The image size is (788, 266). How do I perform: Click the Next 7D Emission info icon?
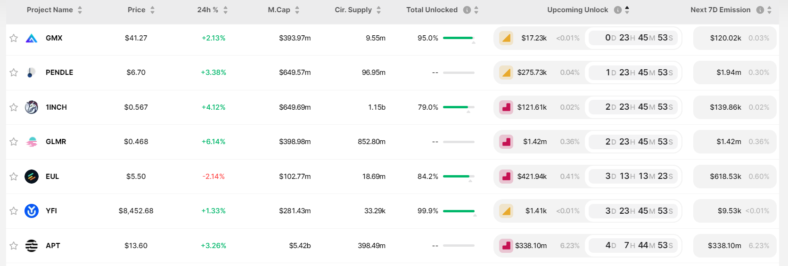[x=760, y=10]
